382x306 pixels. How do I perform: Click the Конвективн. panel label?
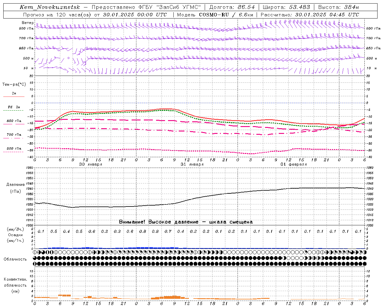(x=15, y=279)
